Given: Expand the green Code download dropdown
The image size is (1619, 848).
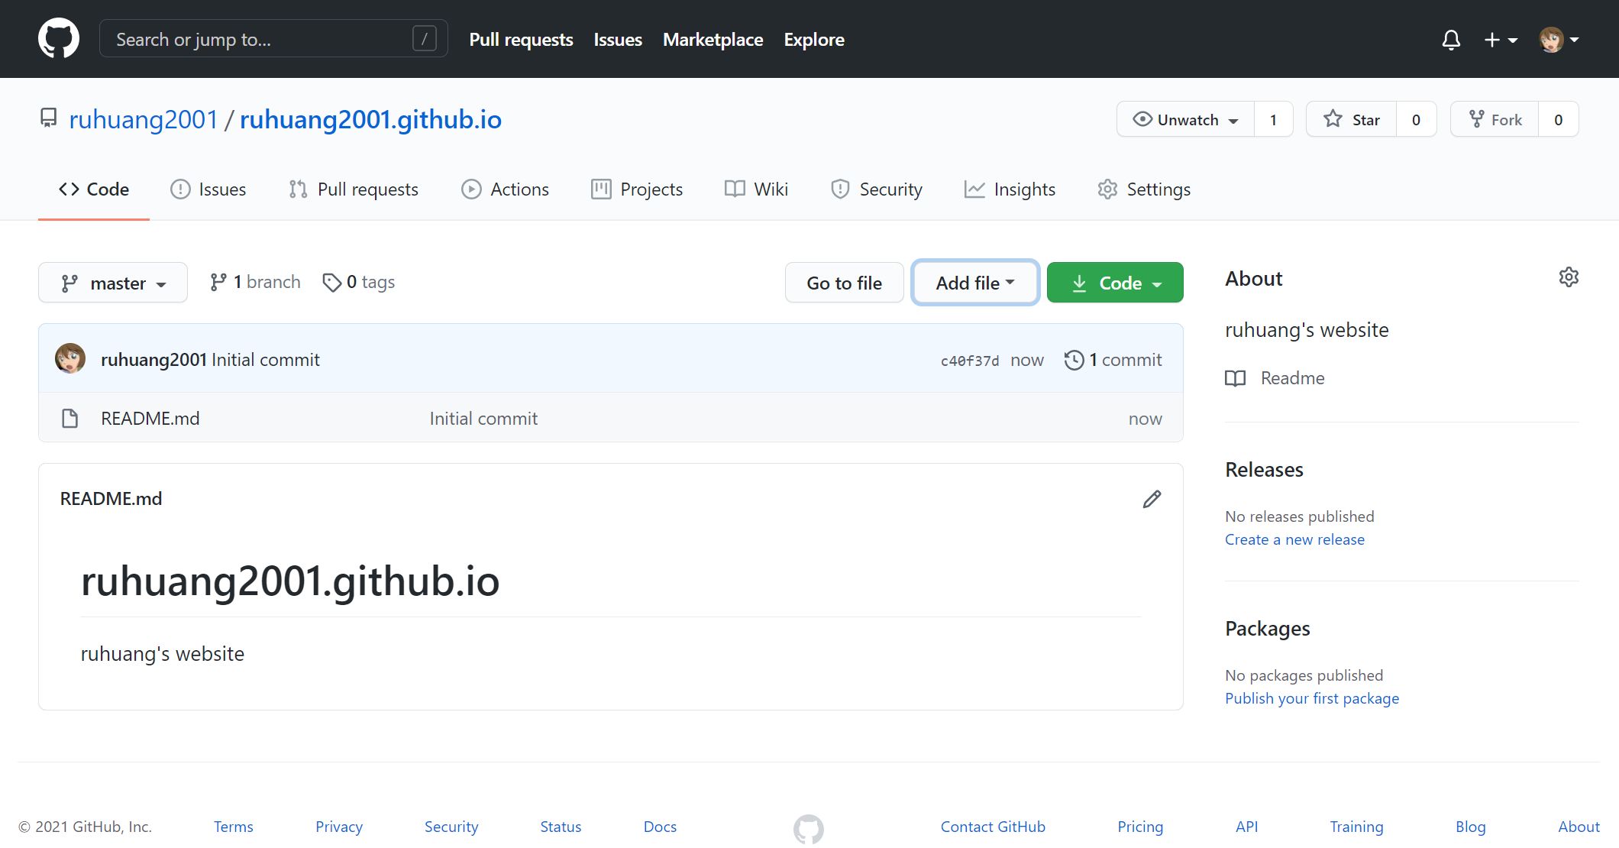Looking at the screenshot, I should click(1115, 283).
